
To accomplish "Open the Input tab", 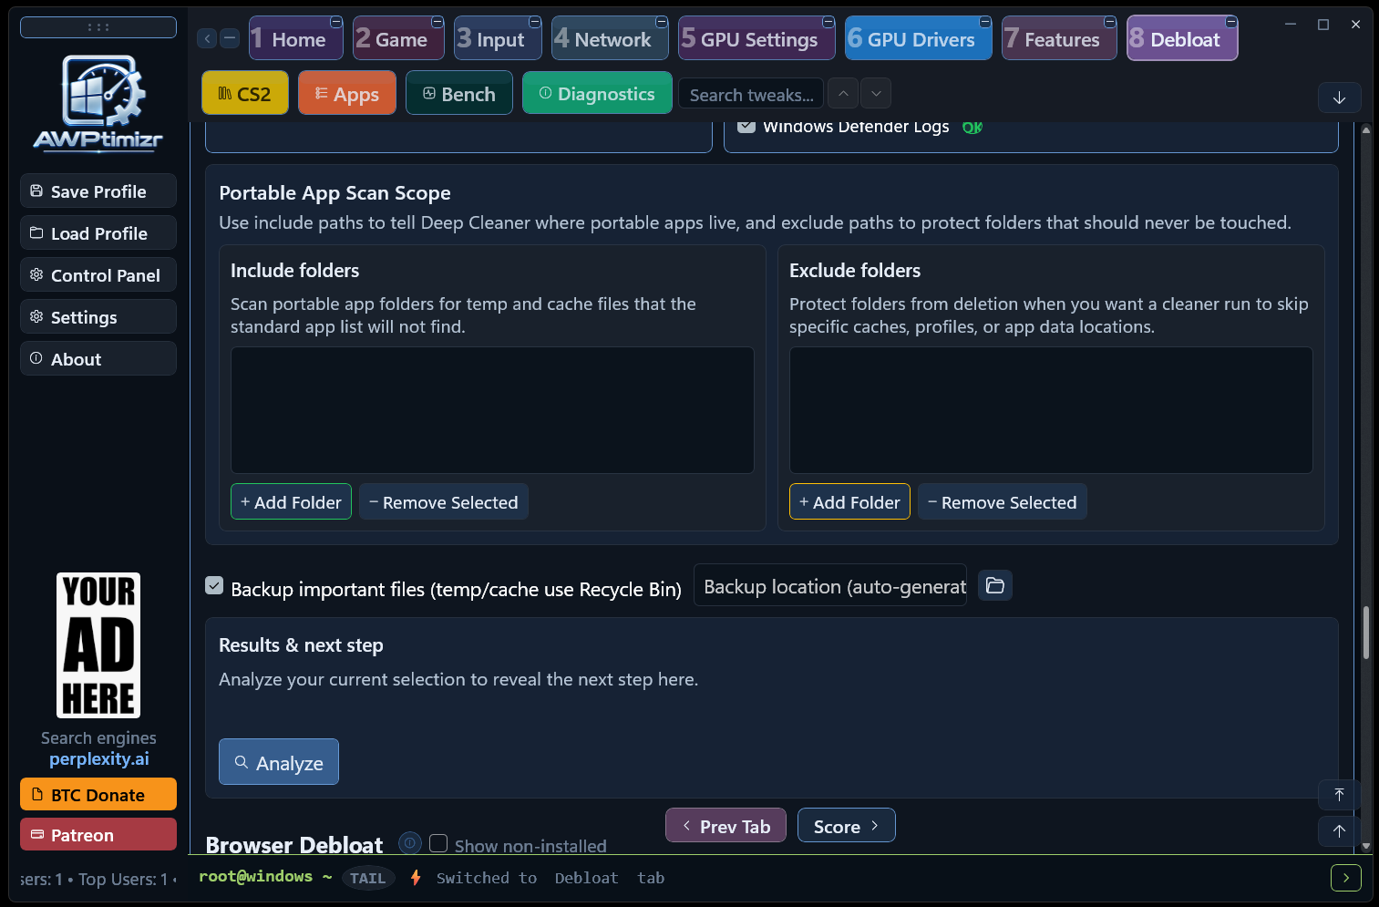I will [498, 38].
